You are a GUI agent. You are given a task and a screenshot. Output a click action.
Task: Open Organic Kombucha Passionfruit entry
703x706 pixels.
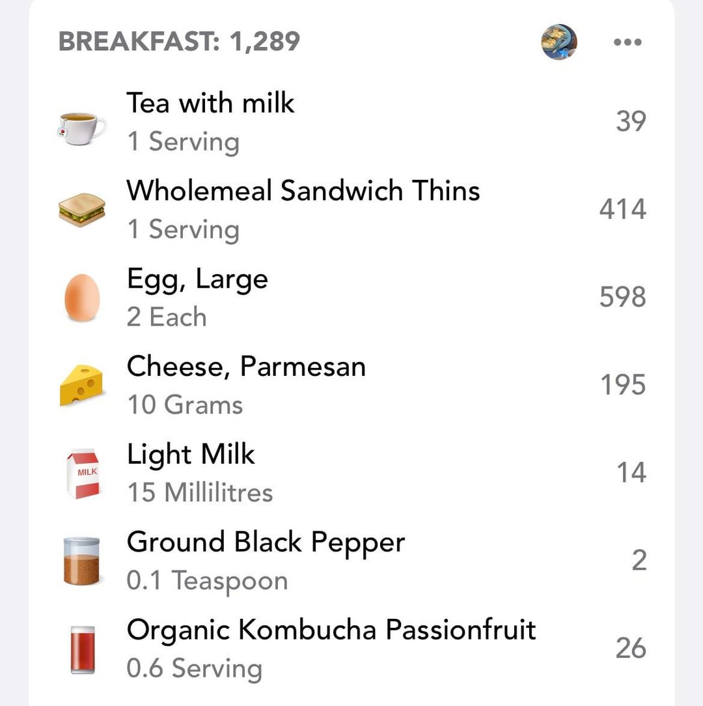coord(331,630)
